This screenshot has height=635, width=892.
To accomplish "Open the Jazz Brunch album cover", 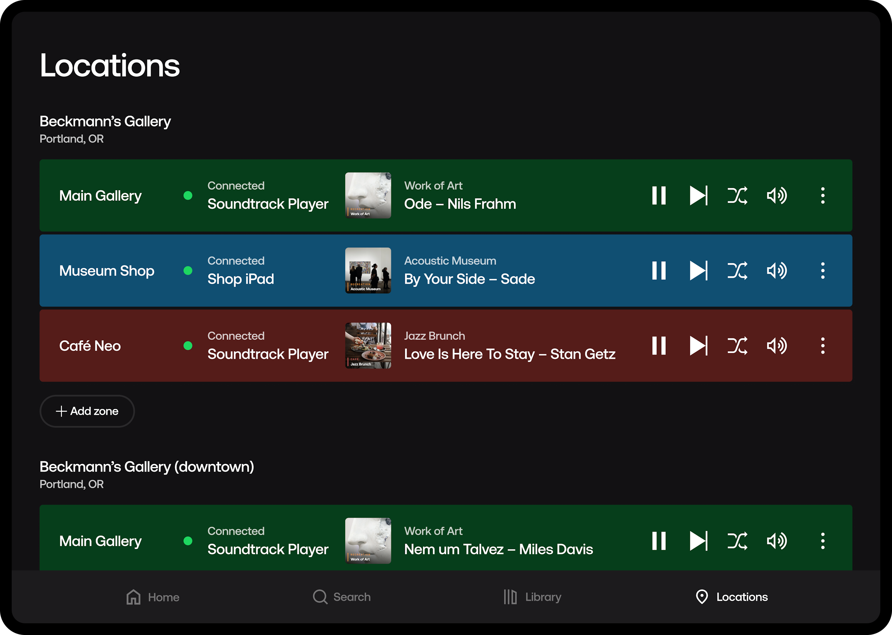I will tap(368, 346).
